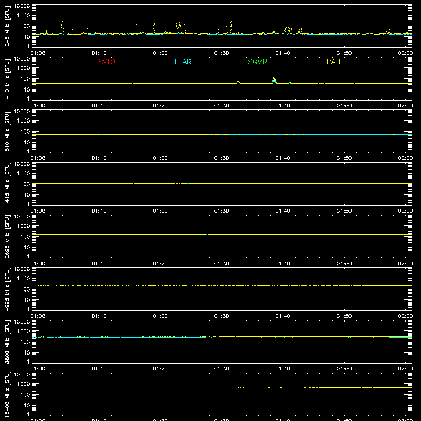Click 01:40 under the 410 MHz panel
The height and width of the screenshot is (421, 421).
tap(283, 106)
